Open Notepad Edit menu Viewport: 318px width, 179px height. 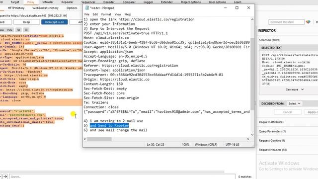tap(95, 14)
